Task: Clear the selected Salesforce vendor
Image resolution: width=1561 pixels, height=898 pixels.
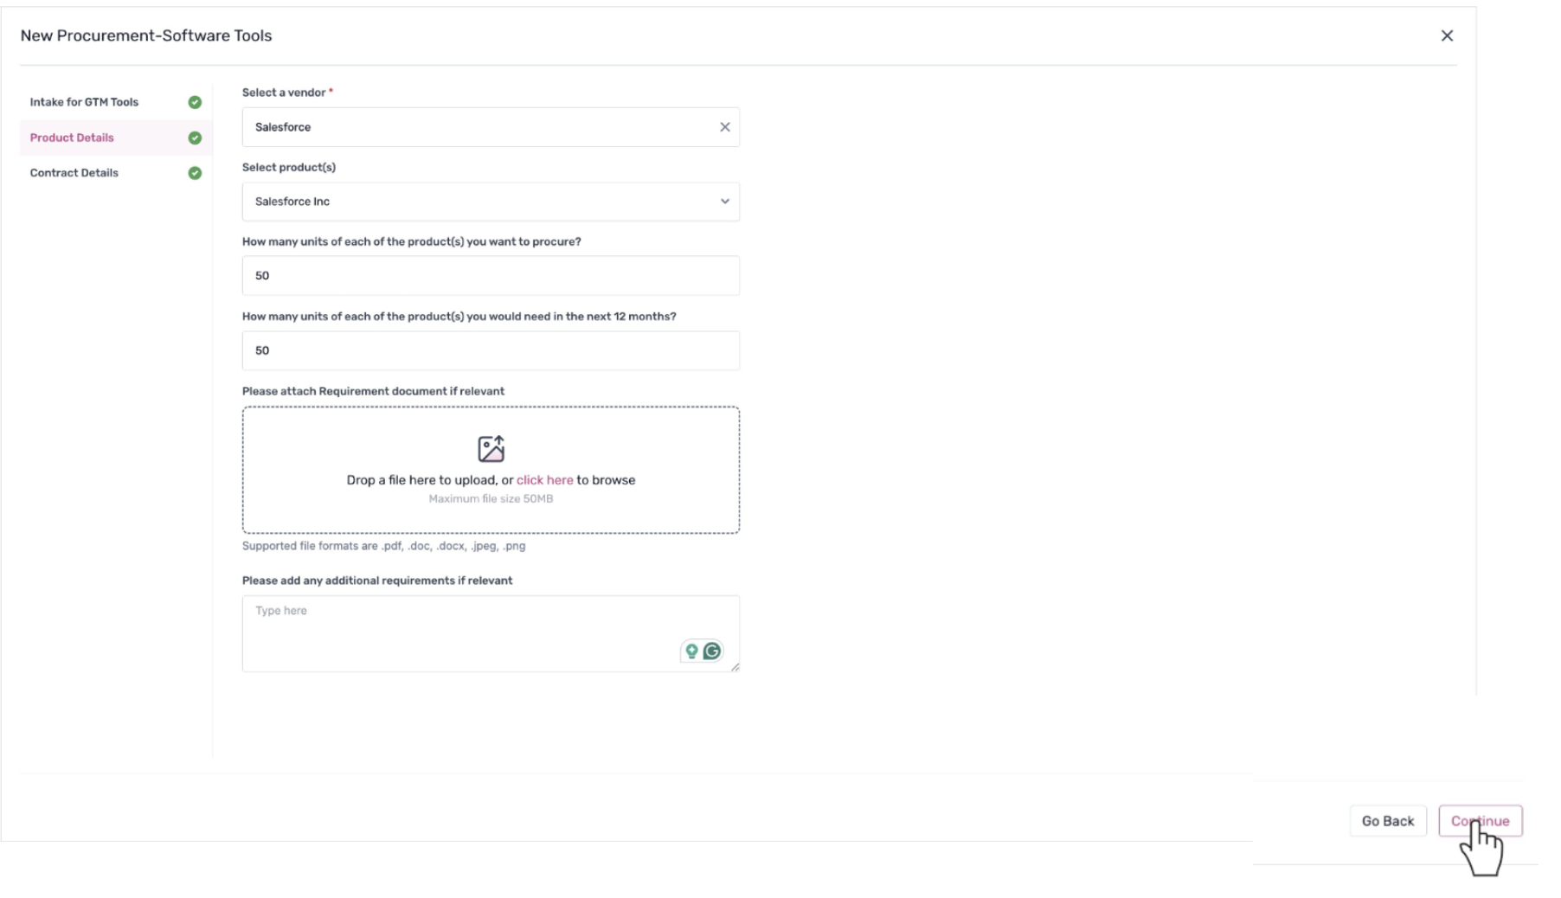Action: point(724,127)
